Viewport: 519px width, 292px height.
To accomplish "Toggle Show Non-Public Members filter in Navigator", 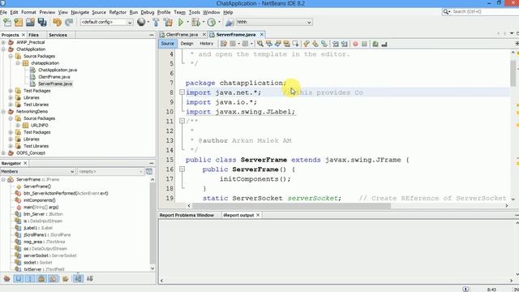I will tap(41, 279).
